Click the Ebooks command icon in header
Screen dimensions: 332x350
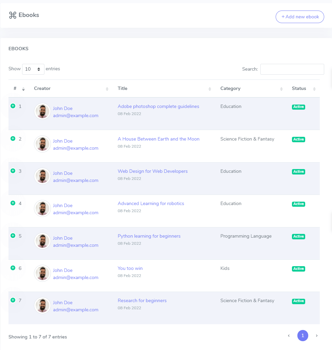[x=13, y=15]
